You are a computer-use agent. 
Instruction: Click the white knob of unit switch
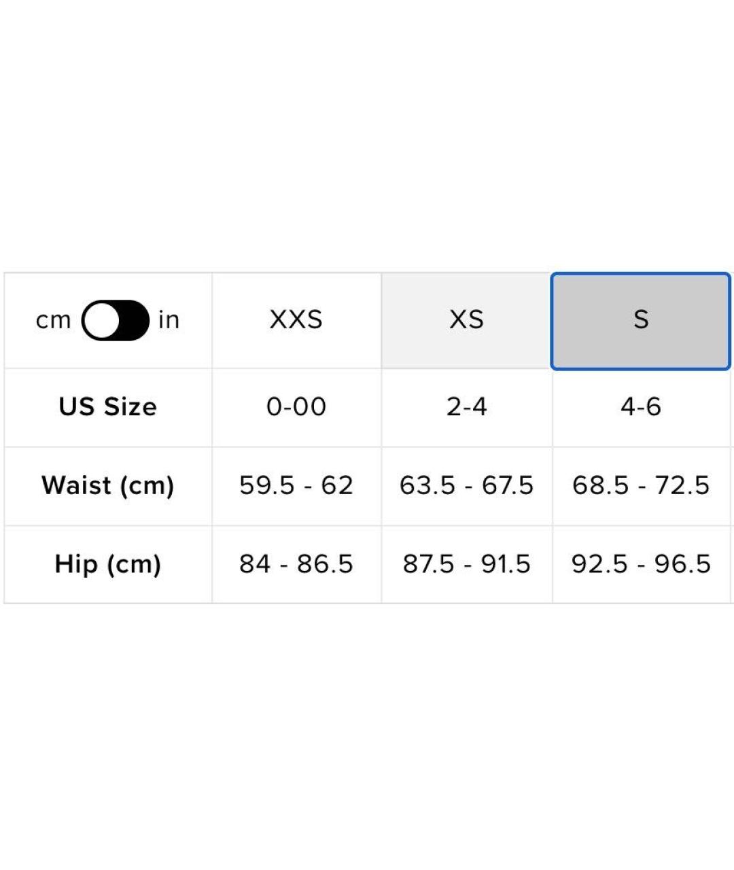coord(103,320)
